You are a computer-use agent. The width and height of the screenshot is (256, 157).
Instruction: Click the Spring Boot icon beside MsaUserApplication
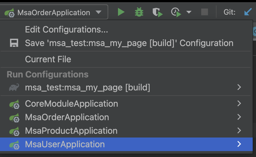coord(14,145)
